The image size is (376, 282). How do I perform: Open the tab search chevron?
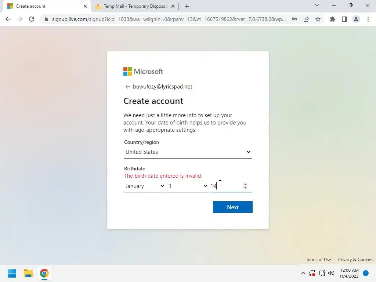click(317, 5)
